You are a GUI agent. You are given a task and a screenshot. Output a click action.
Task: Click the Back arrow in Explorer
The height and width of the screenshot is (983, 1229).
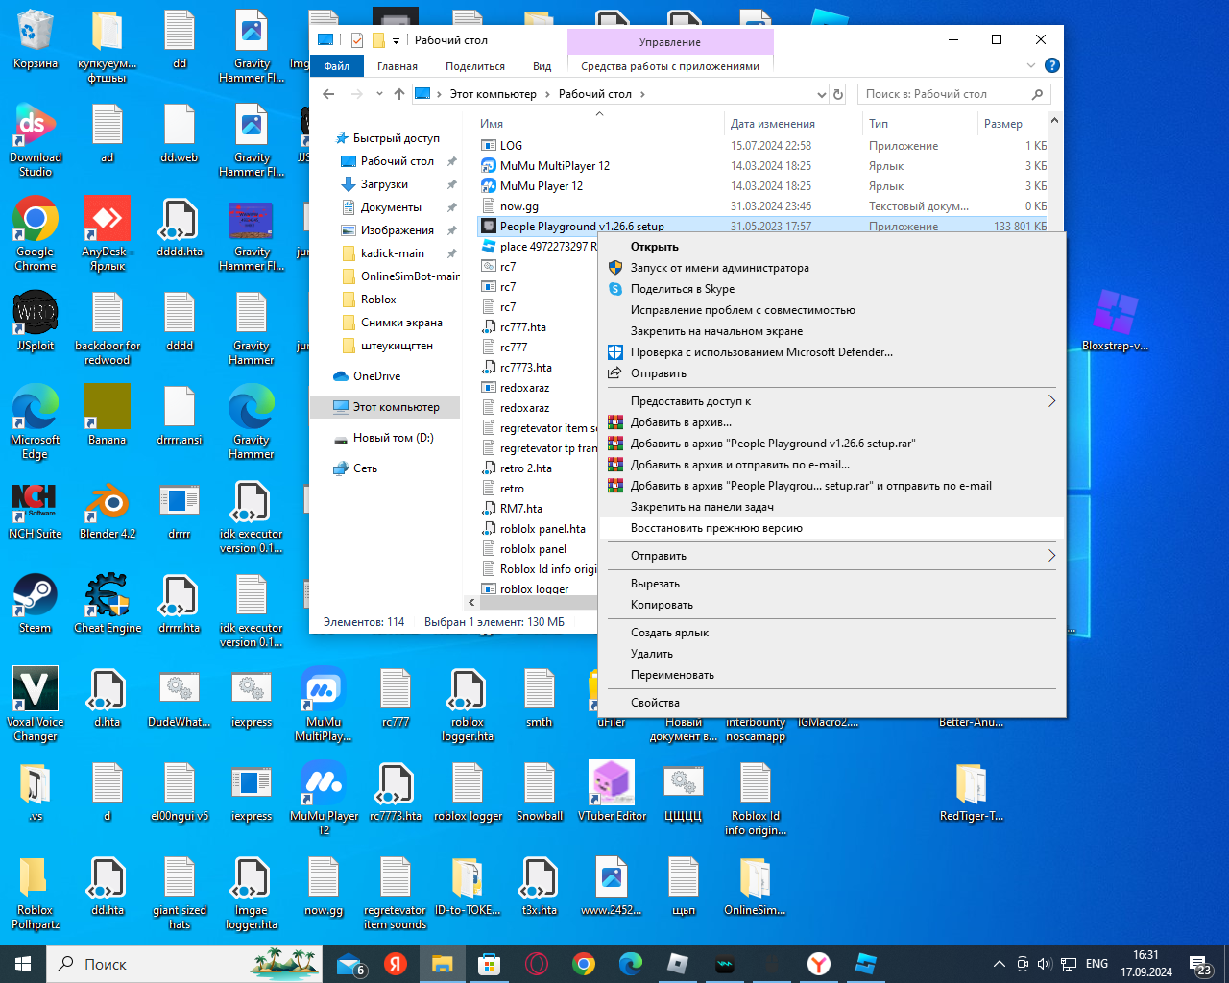point(329,94)
